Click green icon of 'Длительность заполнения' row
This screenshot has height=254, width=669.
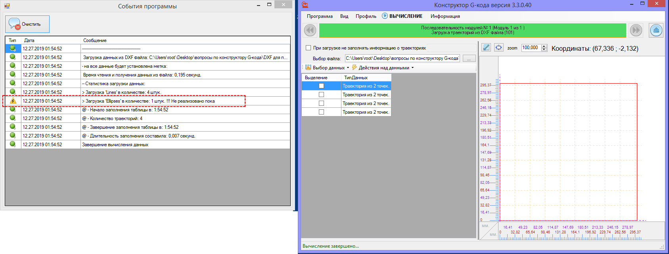click(13, 136)
